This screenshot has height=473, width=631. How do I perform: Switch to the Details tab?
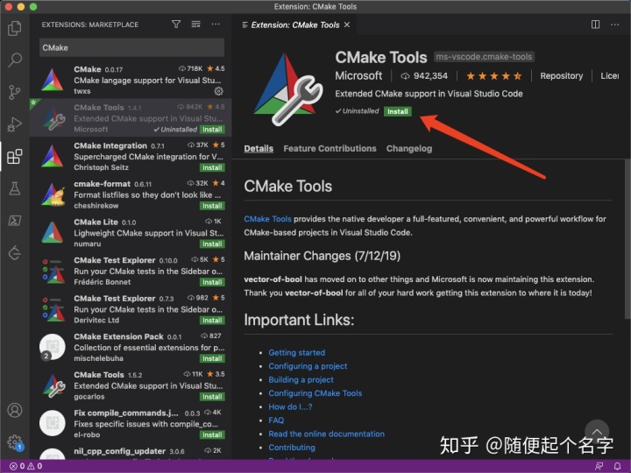(259, 148)
